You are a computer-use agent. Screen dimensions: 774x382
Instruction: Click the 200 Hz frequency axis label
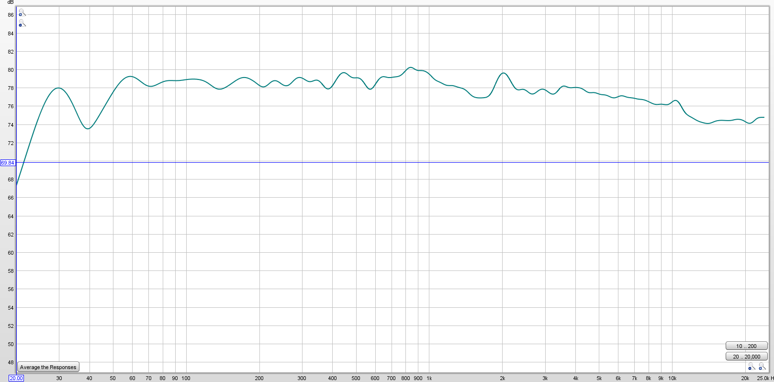(x=259, y=378)
